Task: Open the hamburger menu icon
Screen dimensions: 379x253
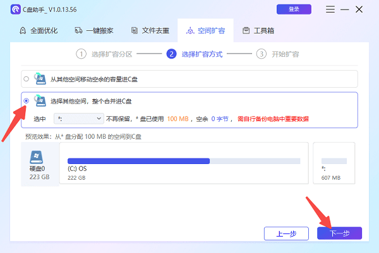Action: pos(330,9)
